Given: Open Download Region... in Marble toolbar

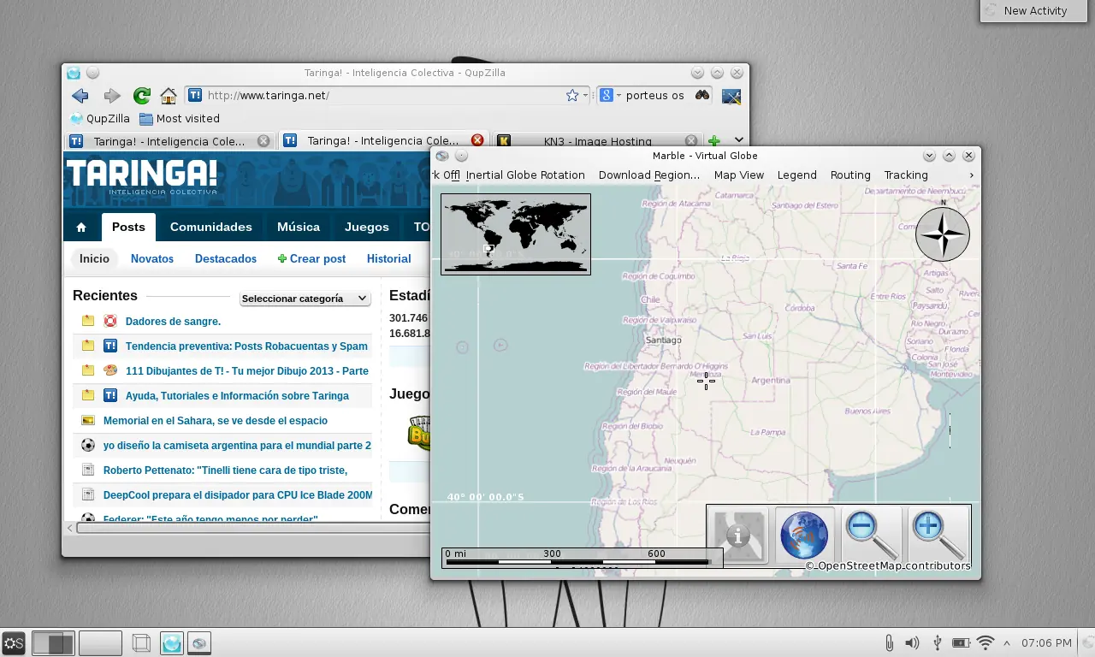Looking at the screenshot, I should [649, 175].
